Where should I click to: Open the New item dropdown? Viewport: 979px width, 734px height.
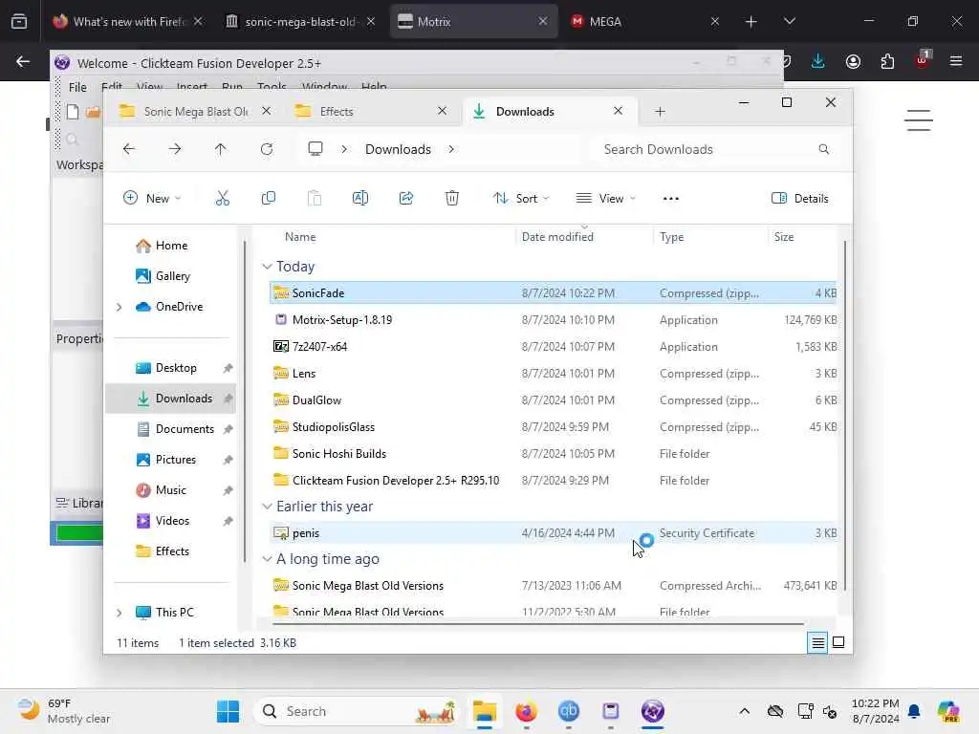pyautogui.click(x=152, y=199)
